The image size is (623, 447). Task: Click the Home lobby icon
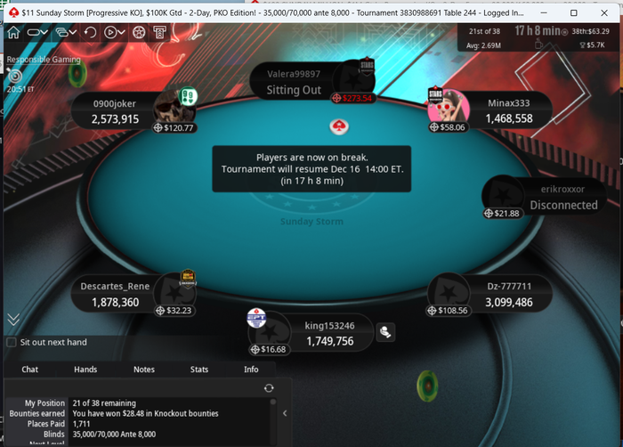tap(13, 33)
